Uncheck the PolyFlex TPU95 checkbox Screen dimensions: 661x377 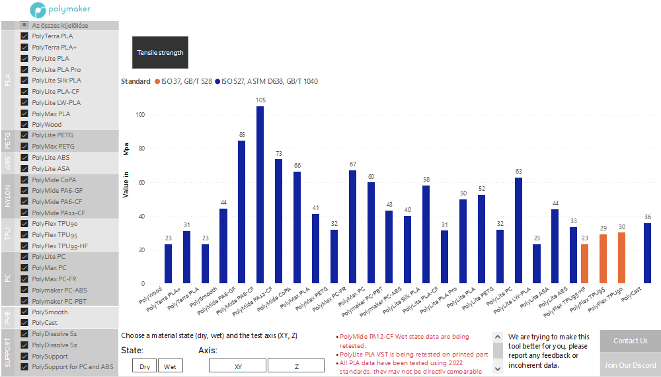point(24,235)
